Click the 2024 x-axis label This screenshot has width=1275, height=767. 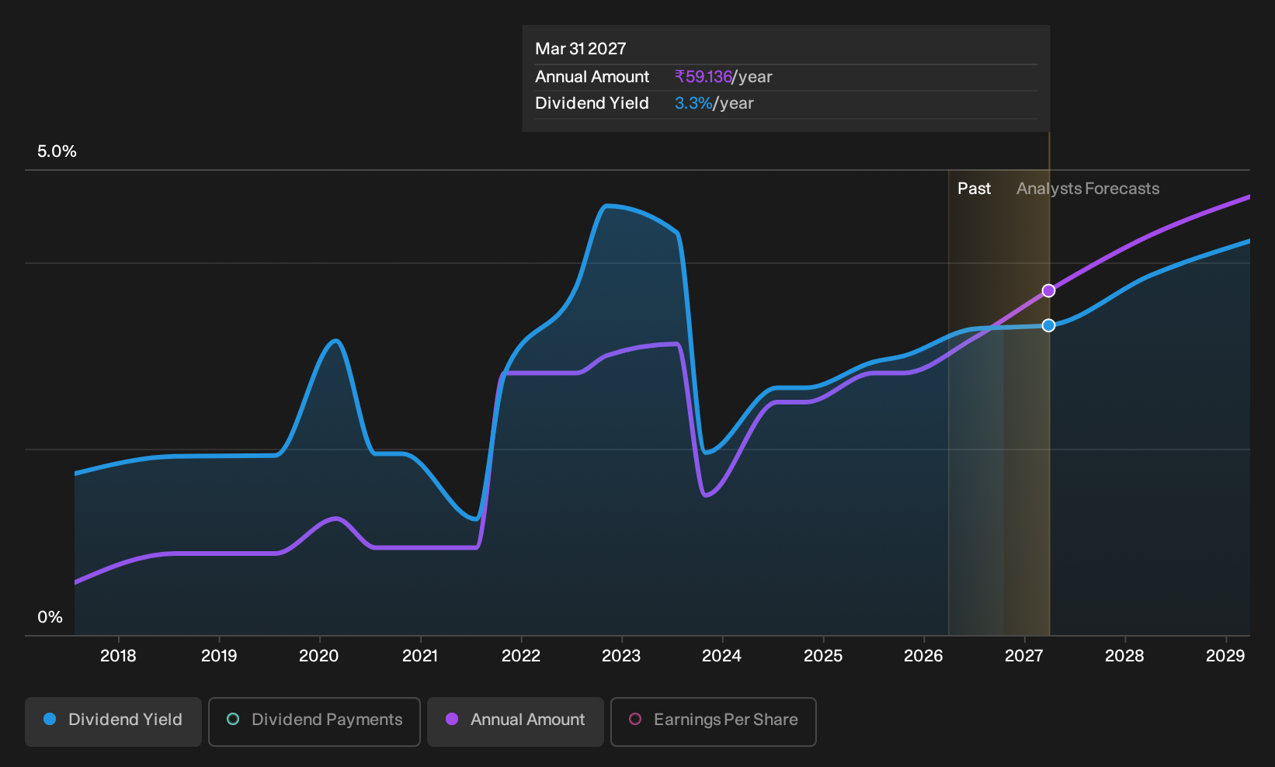coord(722,656)
